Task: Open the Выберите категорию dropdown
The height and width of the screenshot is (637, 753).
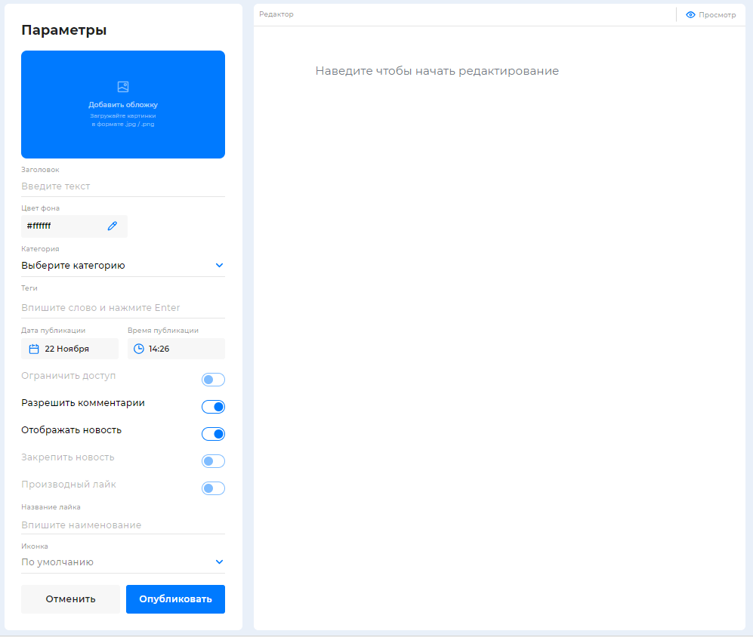Action: coord(122,266)
